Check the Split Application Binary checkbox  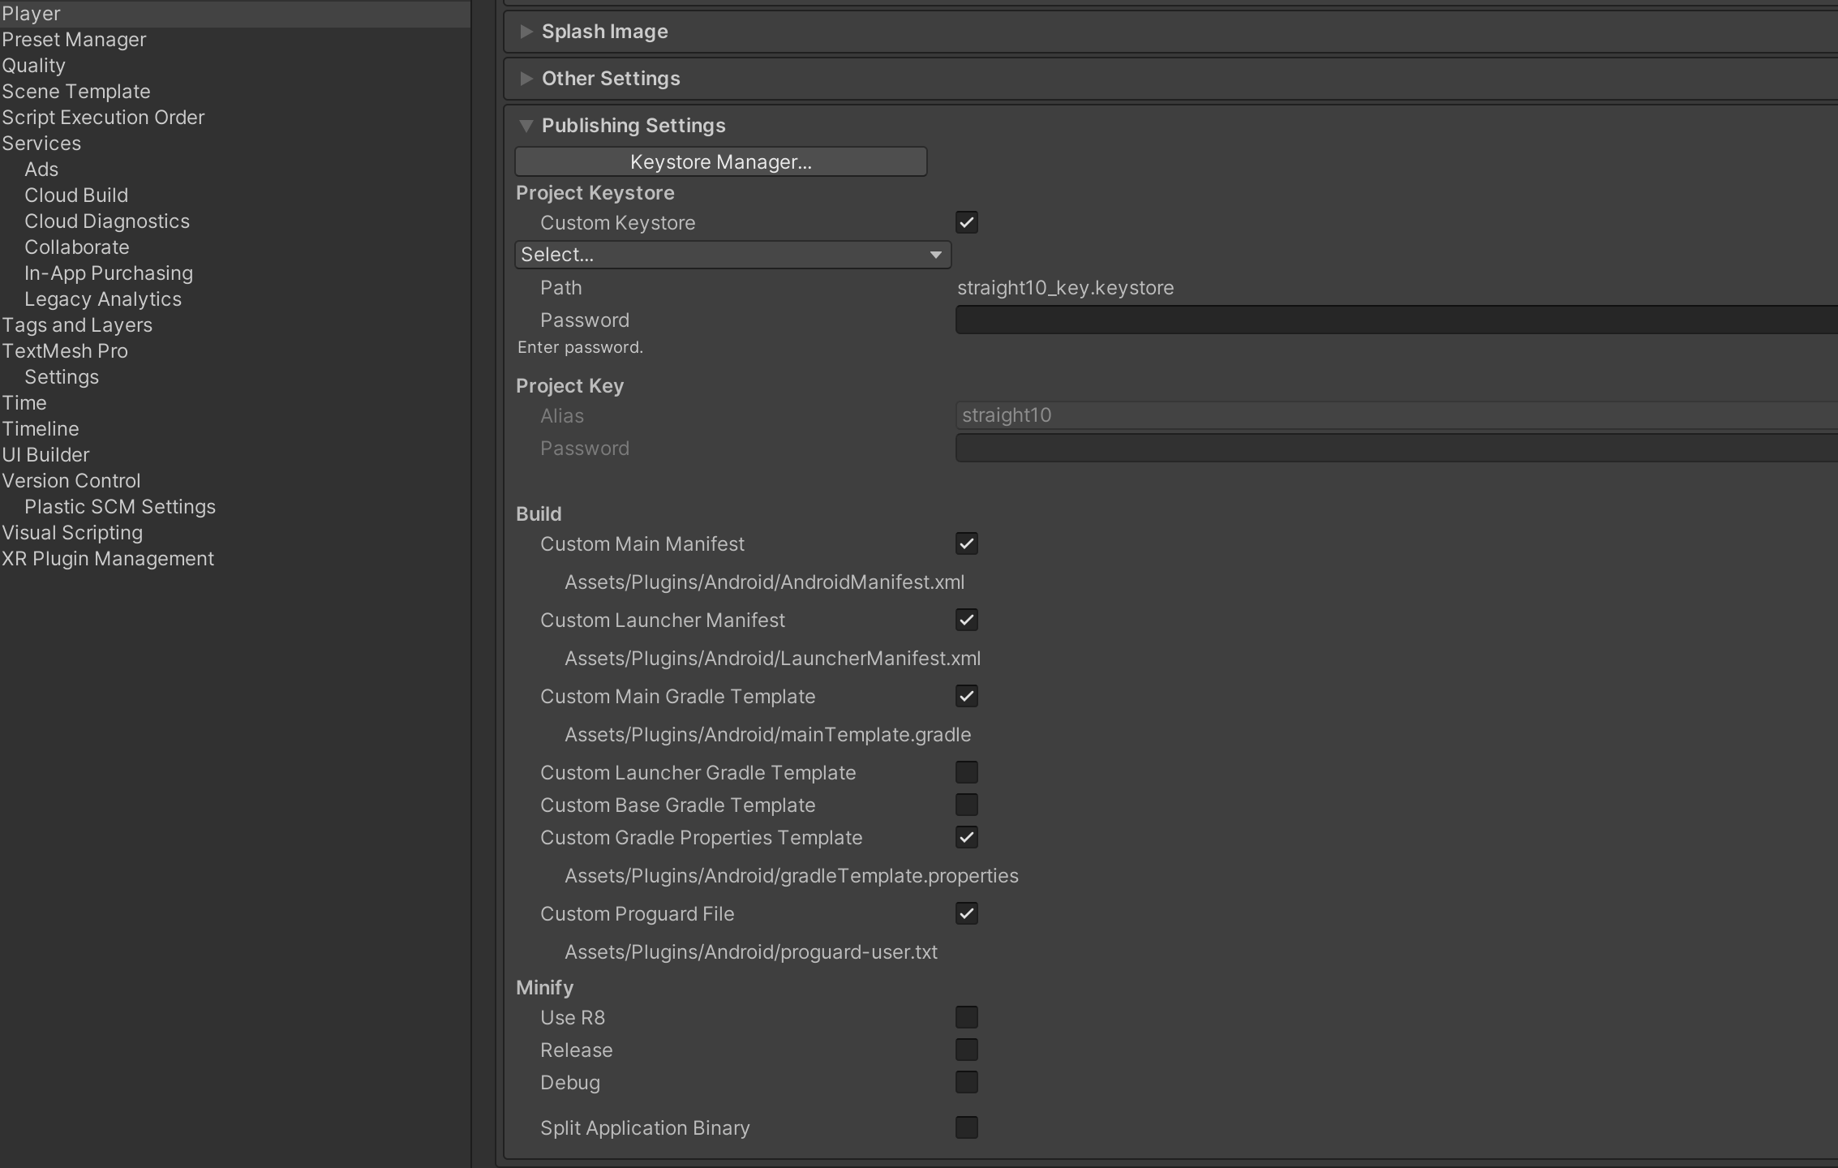(966, 1127)
